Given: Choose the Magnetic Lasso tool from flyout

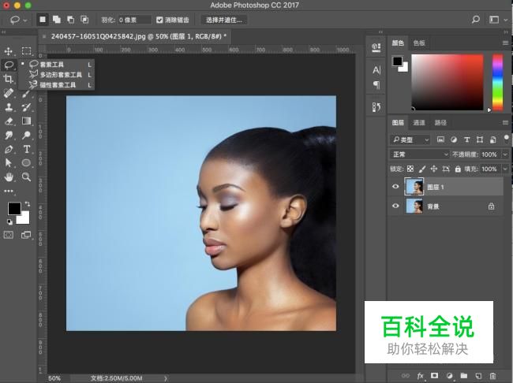Looking at the screenshot, I should [x=58, y=85].
